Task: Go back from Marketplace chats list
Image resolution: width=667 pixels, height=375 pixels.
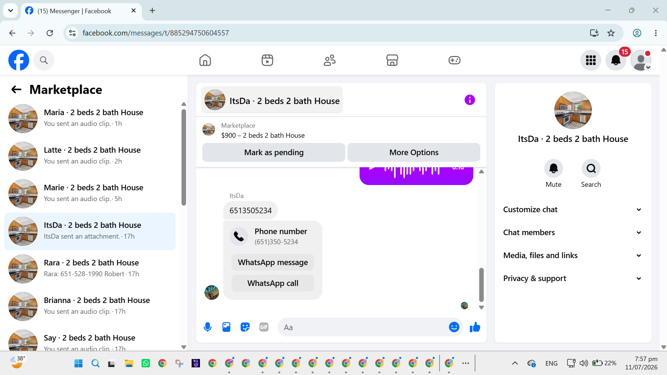Action: click(x=16, y=90)
